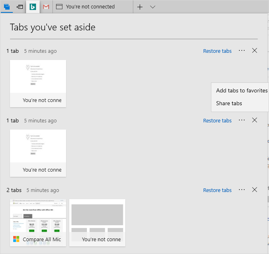Choose Share tabs from menu
Image resolution: width=269 pixels, height=254 pixels.
(229, 103)
